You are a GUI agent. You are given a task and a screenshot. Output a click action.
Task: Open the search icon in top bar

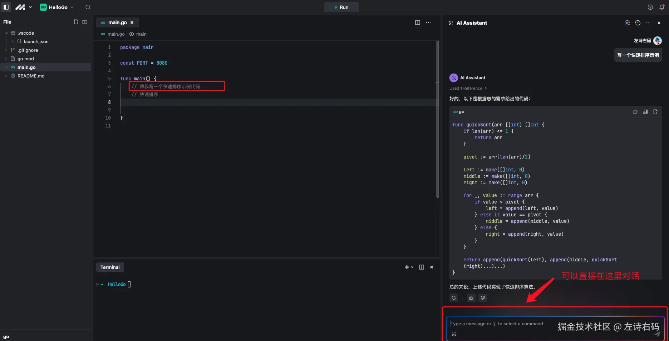pyautogui.click(x=88, y=7)
